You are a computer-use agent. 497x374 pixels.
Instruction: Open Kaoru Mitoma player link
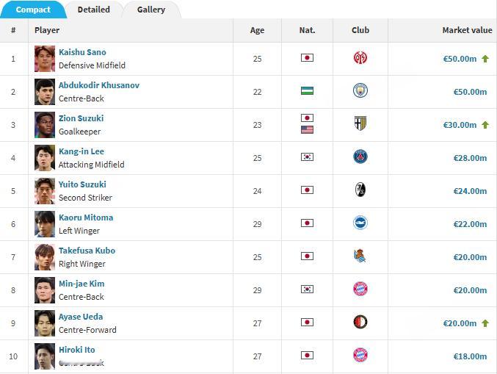86,217
